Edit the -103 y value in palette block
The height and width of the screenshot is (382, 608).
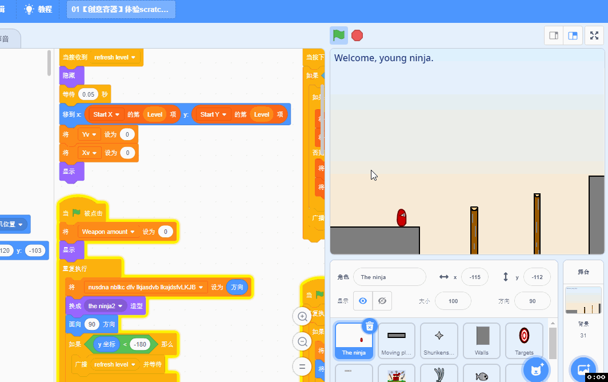35,250
